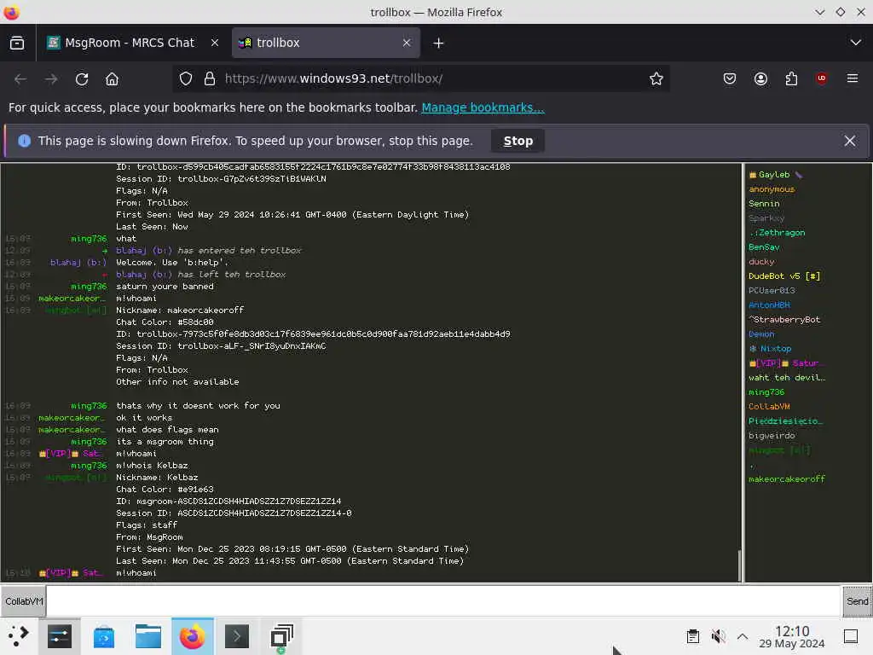Open a new tab with plus button
The height and width of the screenshot is (655, 873).
click(438, 43)
